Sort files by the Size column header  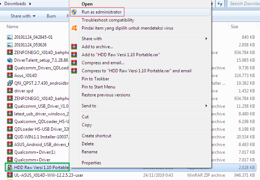234,27
